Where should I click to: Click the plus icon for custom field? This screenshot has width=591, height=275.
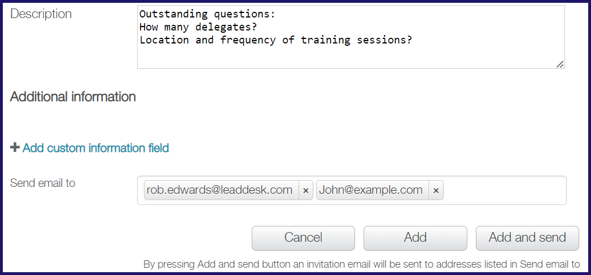click(15, 147)
